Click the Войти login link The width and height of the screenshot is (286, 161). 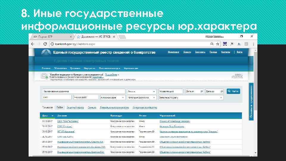240,52
